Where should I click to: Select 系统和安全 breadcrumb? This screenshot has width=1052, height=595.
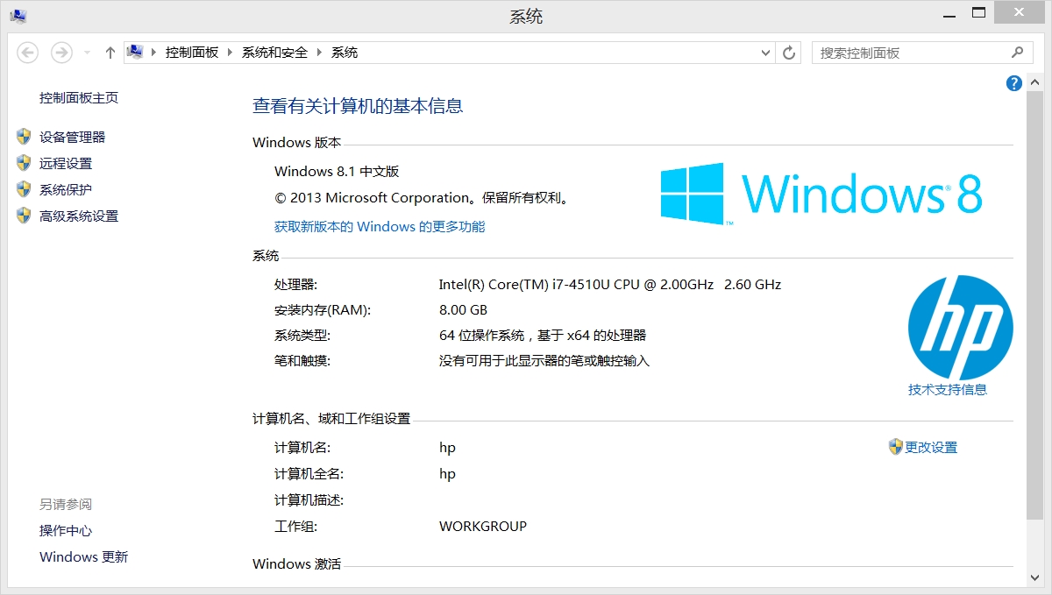pyautogui.click(x=275, y=53)
